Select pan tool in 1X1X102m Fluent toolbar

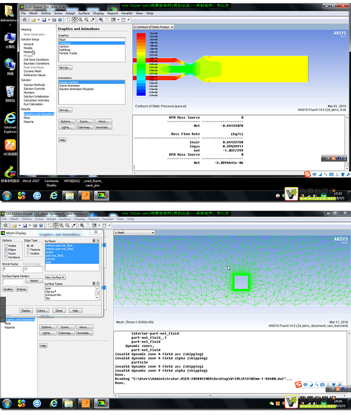(56, 225)
